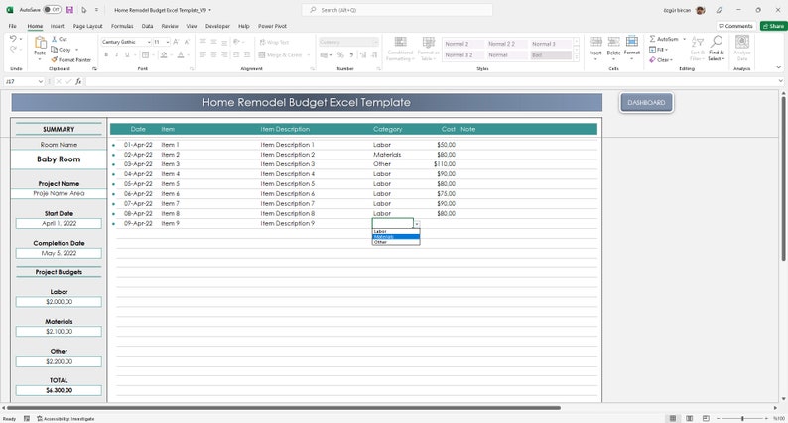Apply the Bad cell style
Screen dimensions: 788x423
tap(550, 55)
